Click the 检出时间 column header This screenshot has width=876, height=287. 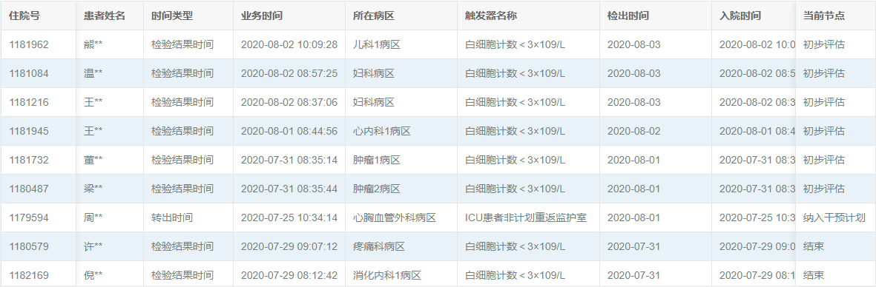[x=628, y=16]
